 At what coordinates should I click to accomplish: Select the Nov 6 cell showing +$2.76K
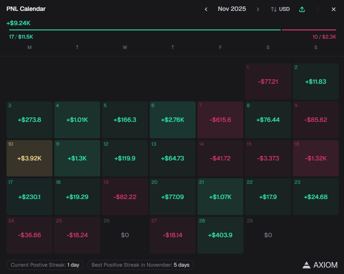tap(173, 120)
